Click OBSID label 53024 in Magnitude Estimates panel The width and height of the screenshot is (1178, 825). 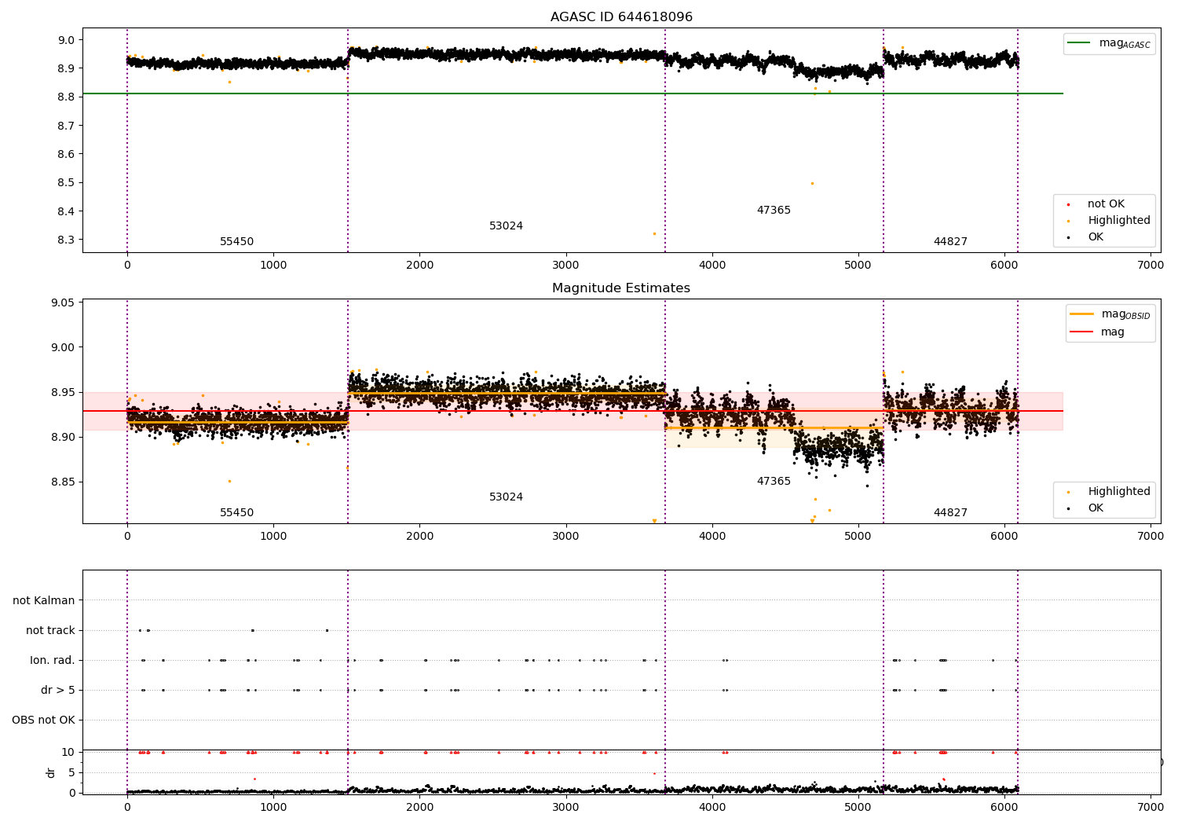click(x=506, y=497)
